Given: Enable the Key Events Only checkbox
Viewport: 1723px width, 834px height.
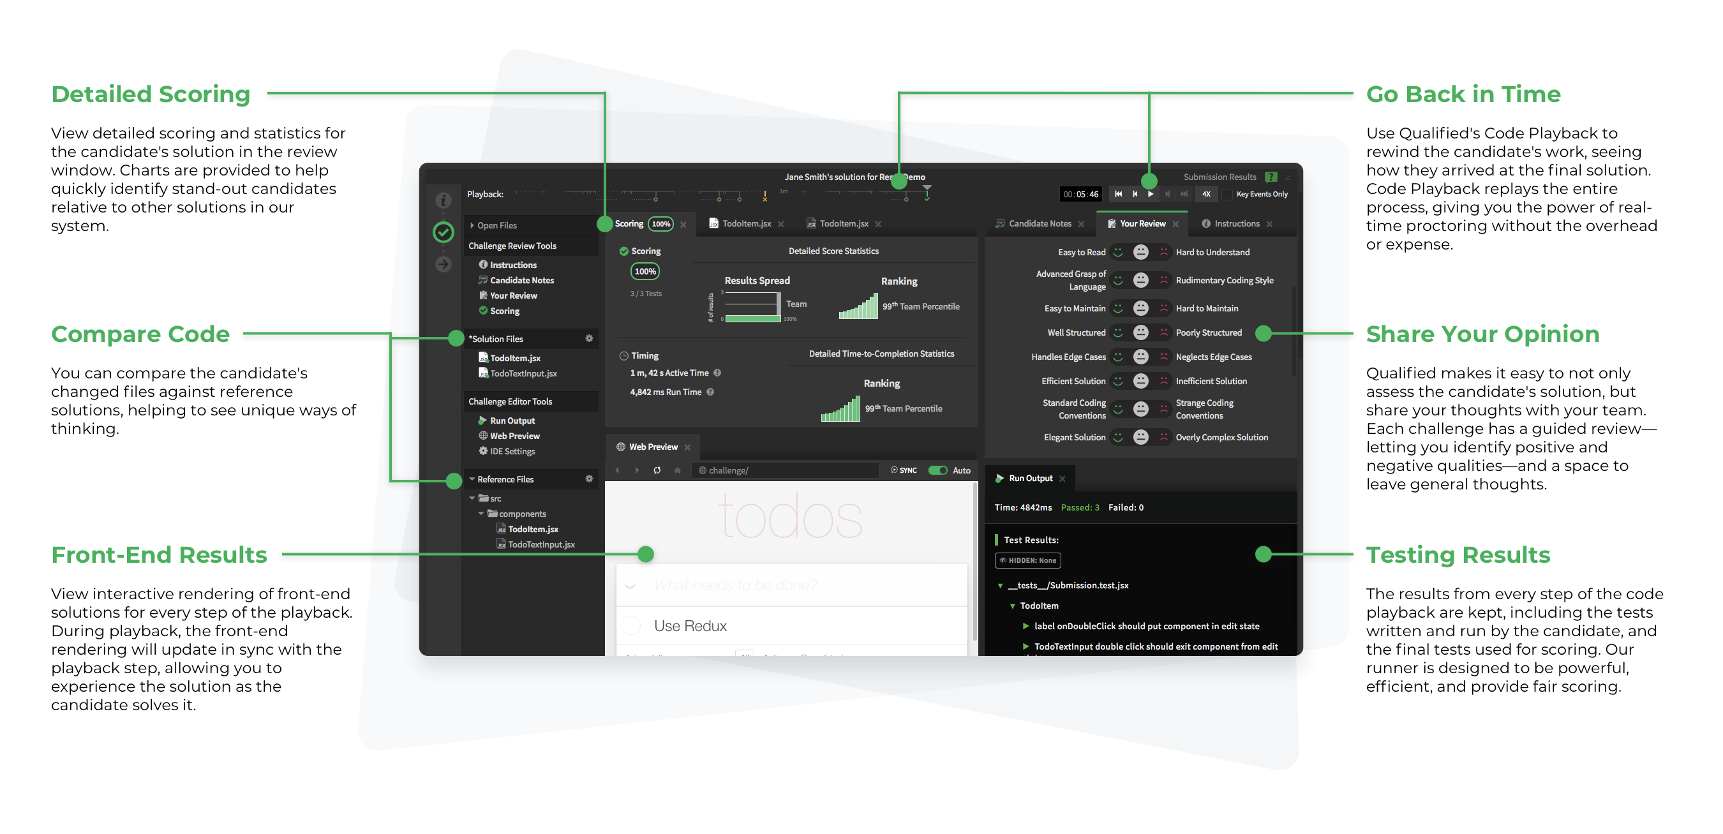Looking at the screenshot, I should click(x=1228, y=194).
